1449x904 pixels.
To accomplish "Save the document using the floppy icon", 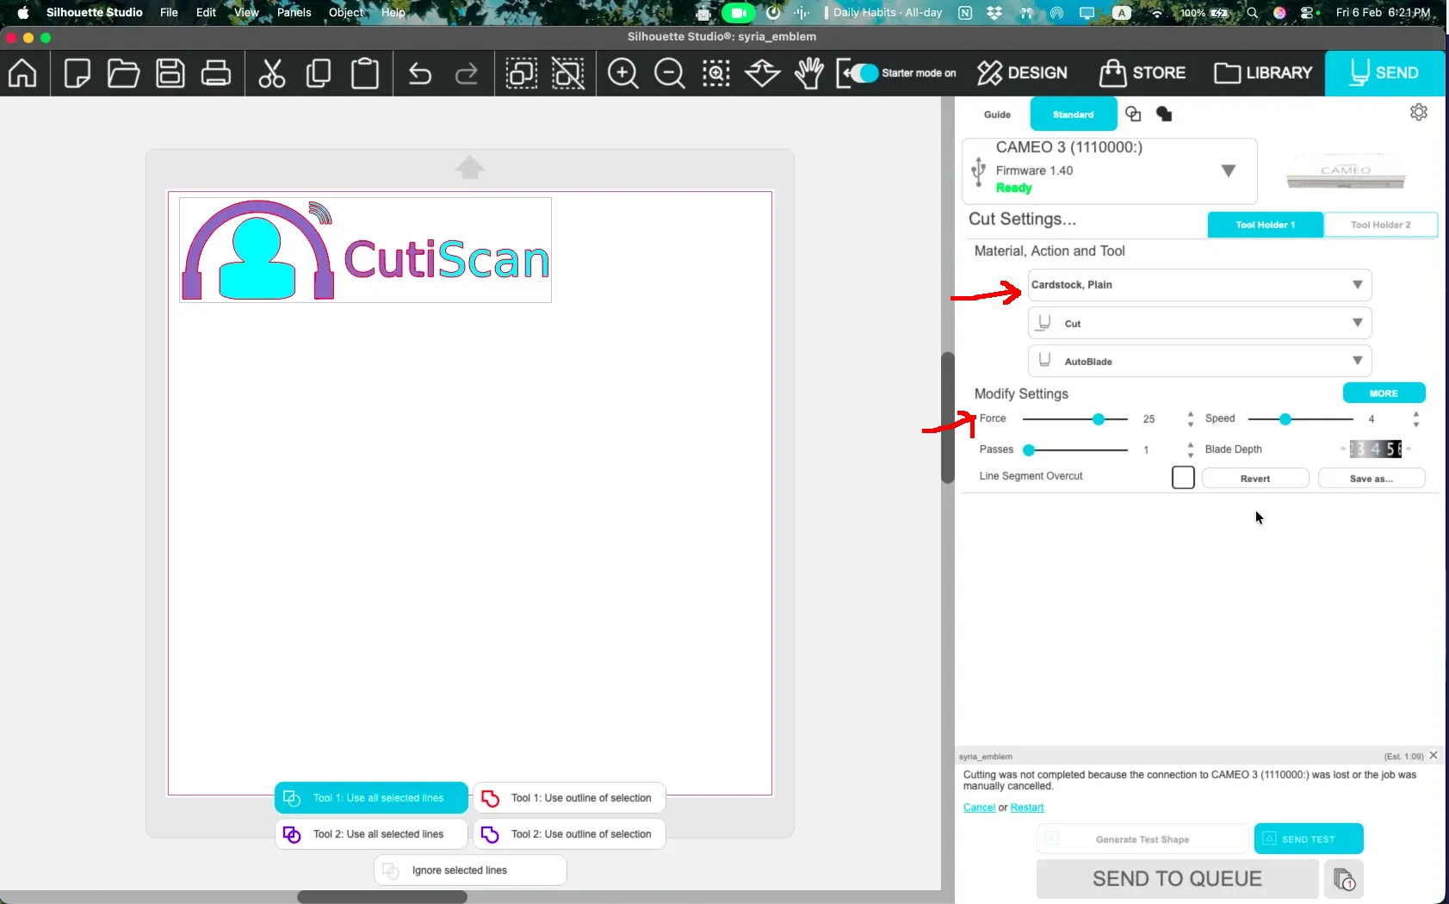I will point(170,73).
